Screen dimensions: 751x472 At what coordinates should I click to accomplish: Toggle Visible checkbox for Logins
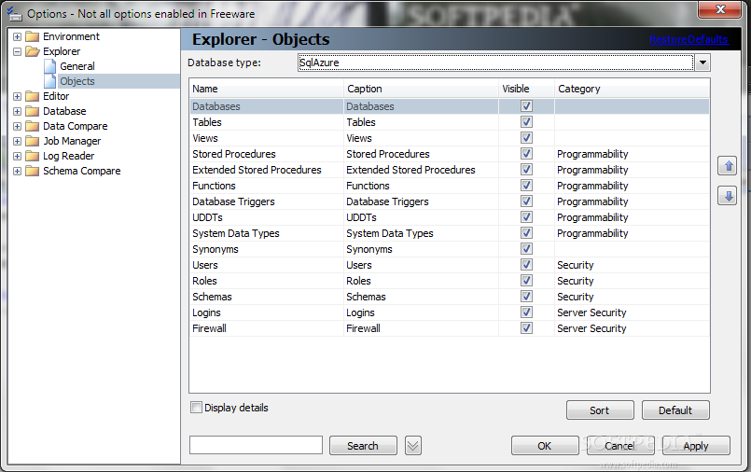[x=526, y=312]
